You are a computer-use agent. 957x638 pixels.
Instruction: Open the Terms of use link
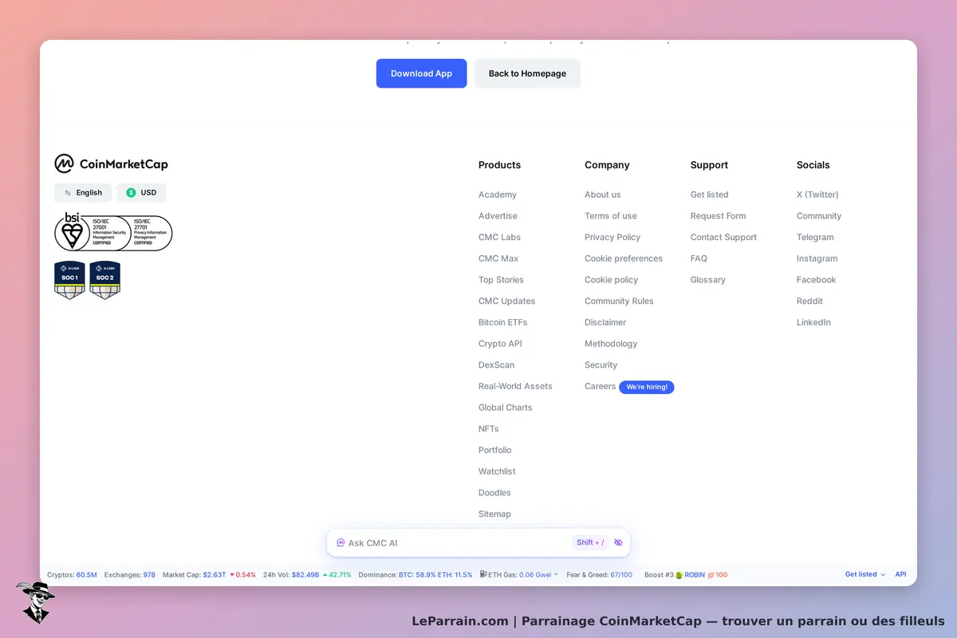(610, 216)
